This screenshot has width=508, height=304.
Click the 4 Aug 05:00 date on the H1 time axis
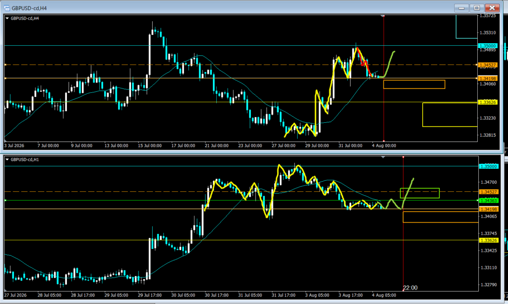pyautogui.click(x=384, y=295)
